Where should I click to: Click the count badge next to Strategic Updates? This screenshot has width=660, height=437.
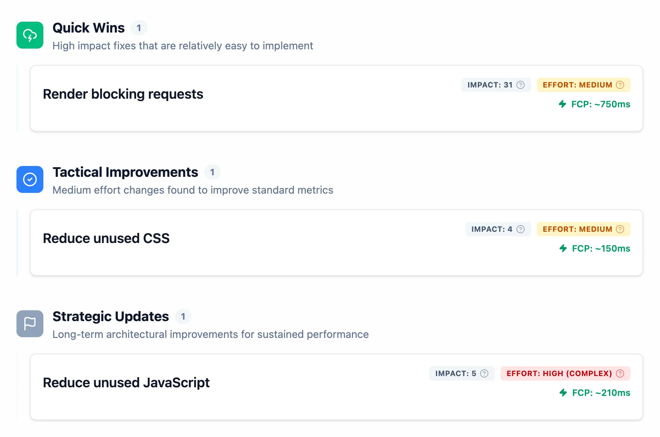[x=183, y=316]
